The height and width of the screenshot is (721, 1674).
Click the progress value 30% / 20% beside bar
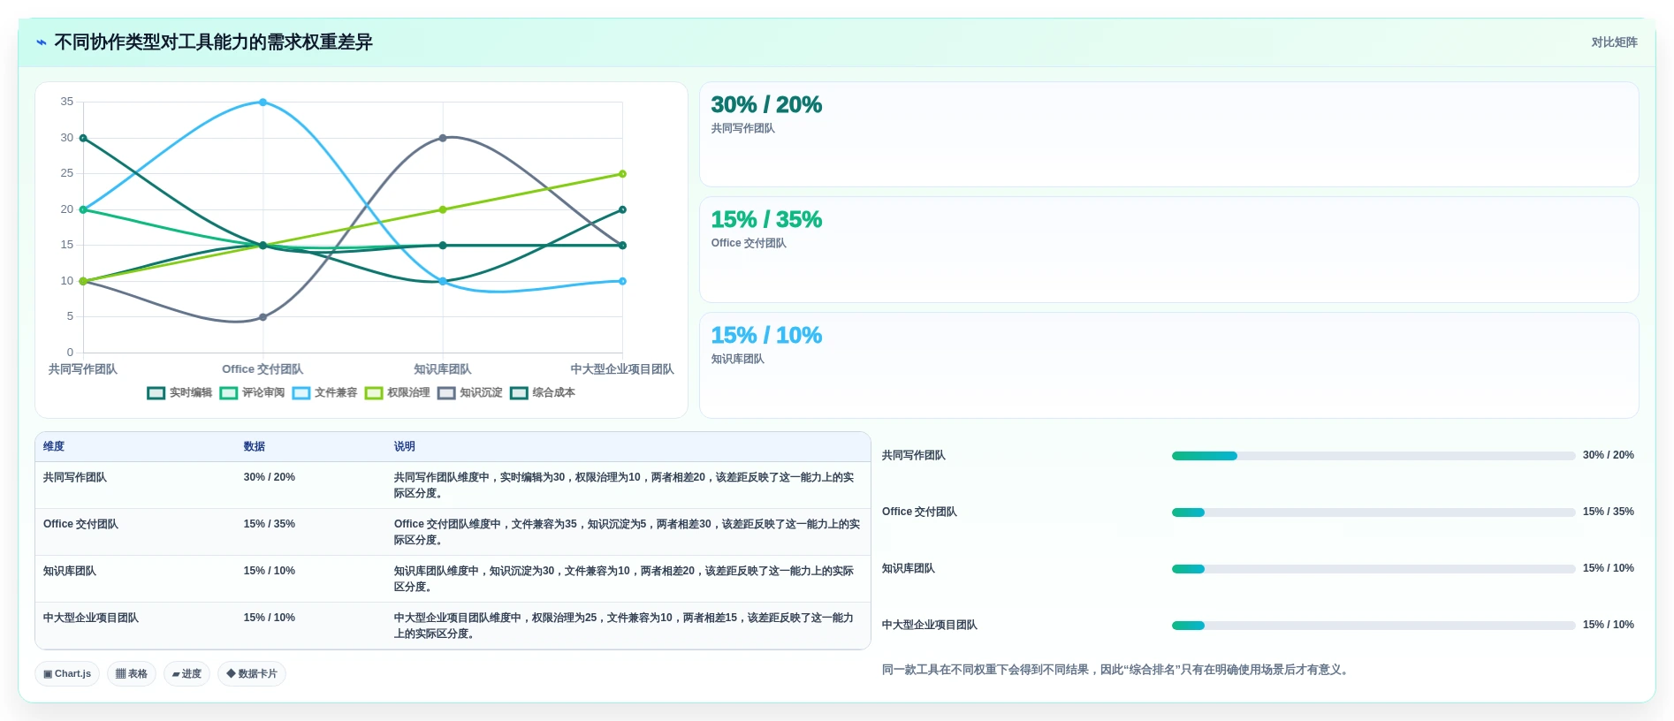tap(1609, 456)
